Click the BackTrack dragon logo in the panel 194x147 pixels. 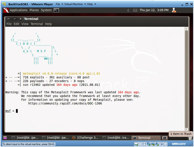click(6, 10)
